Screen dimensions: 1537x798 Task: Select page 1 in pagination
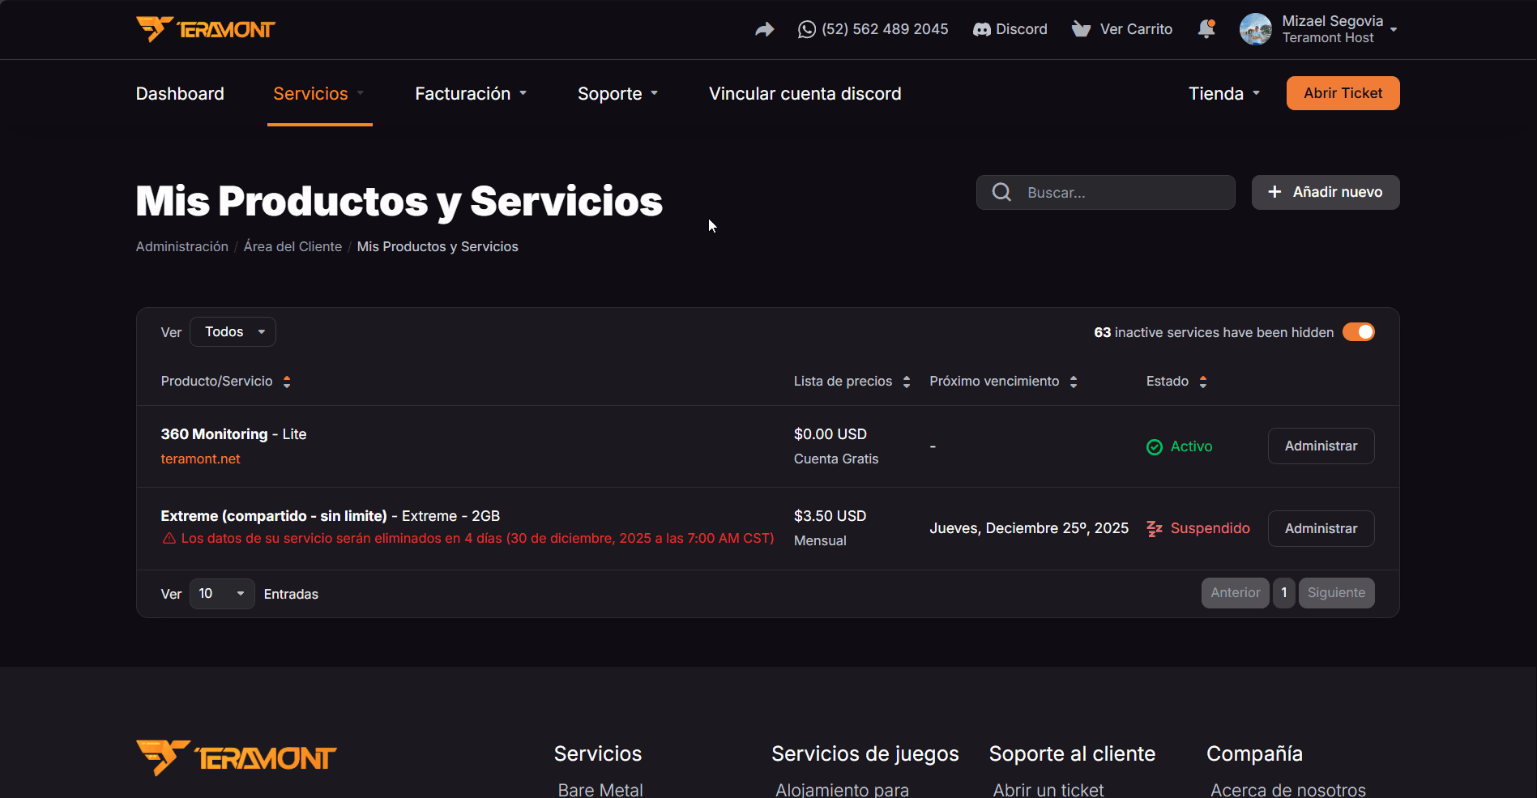(x=1283, y=593)
